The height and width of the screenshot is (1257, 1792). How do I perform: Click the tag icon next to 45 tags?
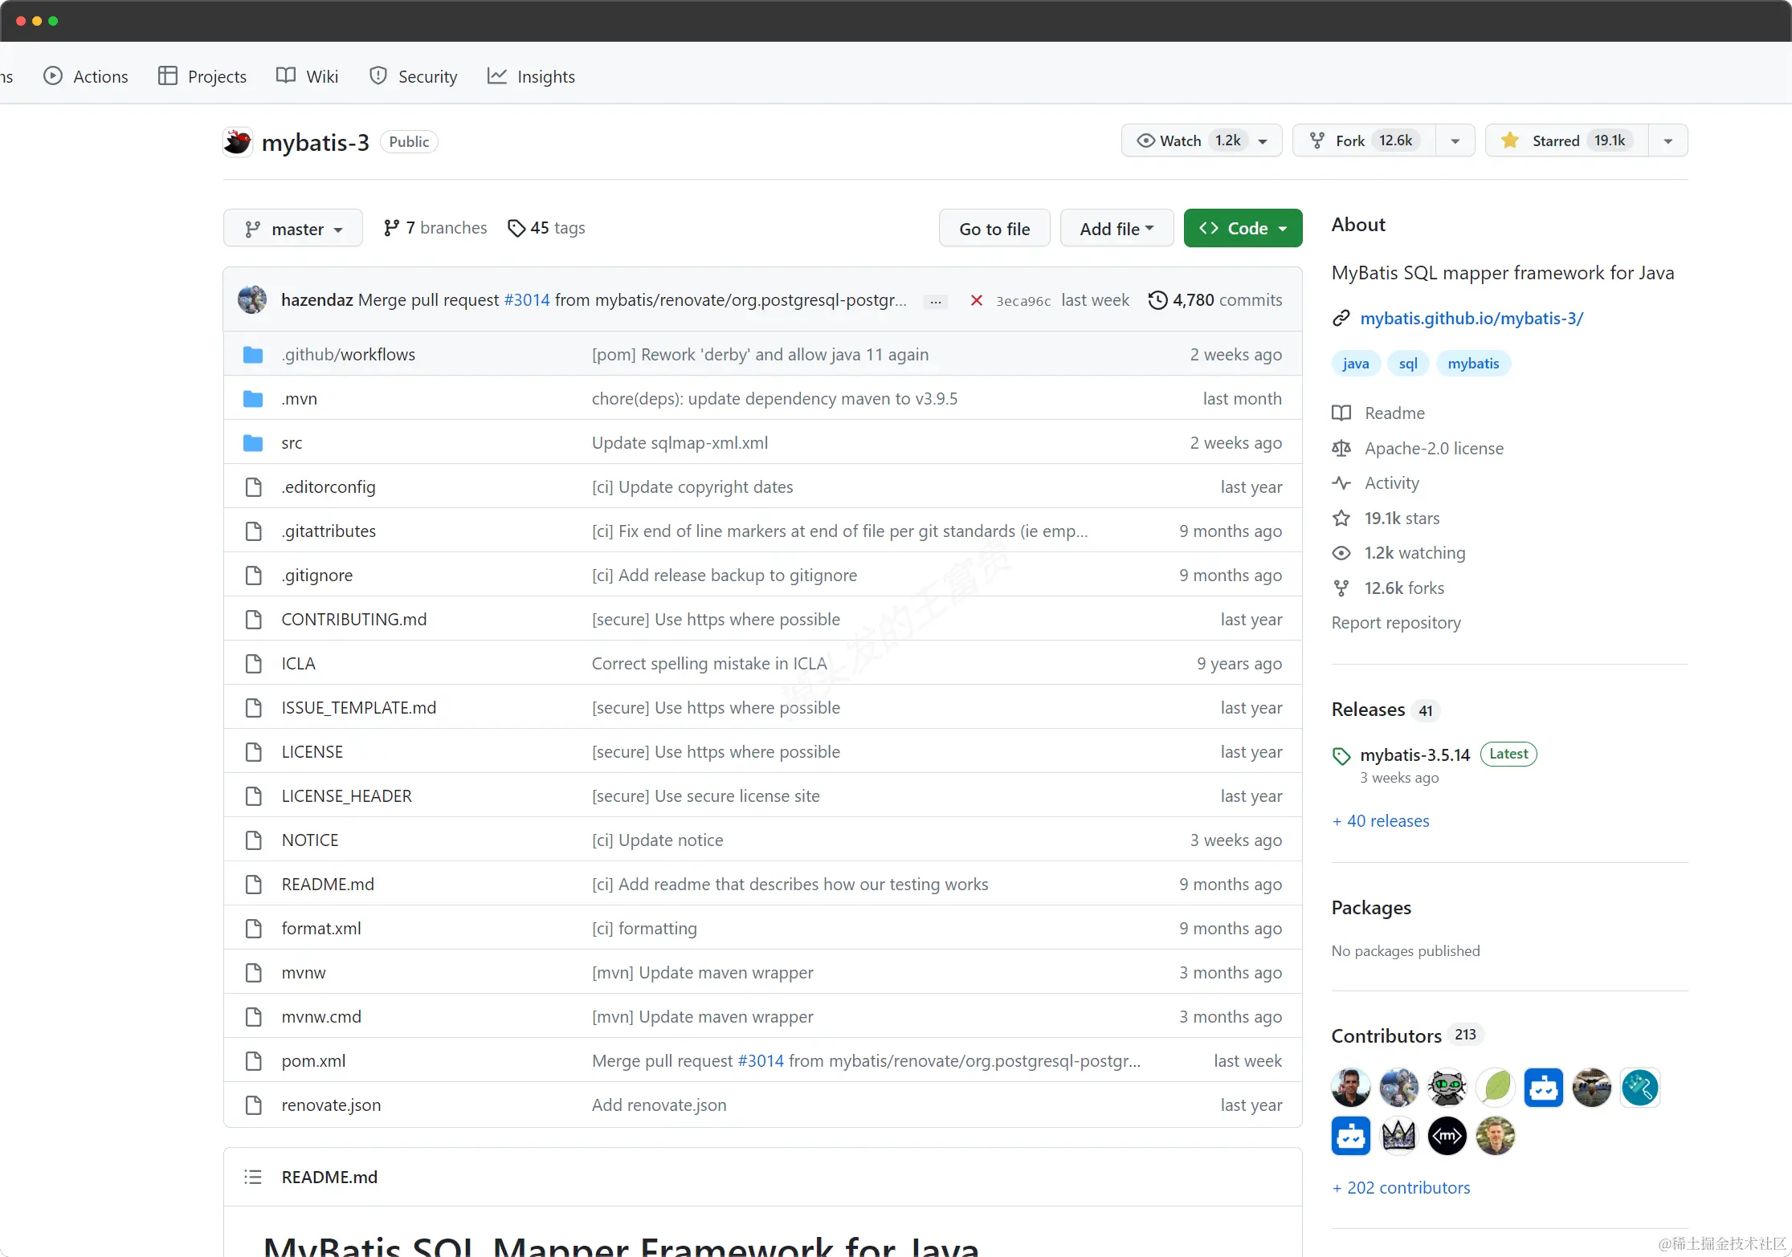(x=516, y=229)
